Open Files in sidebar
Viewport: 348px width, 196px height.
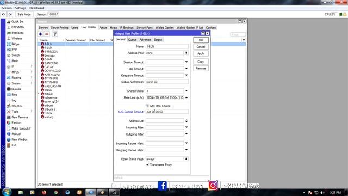pos(14,94)
